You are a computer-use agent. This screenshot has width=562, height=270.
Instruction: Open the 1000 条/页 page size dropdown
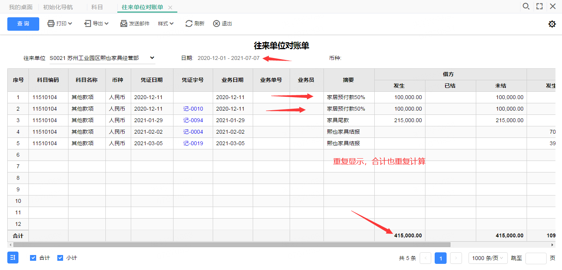pos(488,258)
